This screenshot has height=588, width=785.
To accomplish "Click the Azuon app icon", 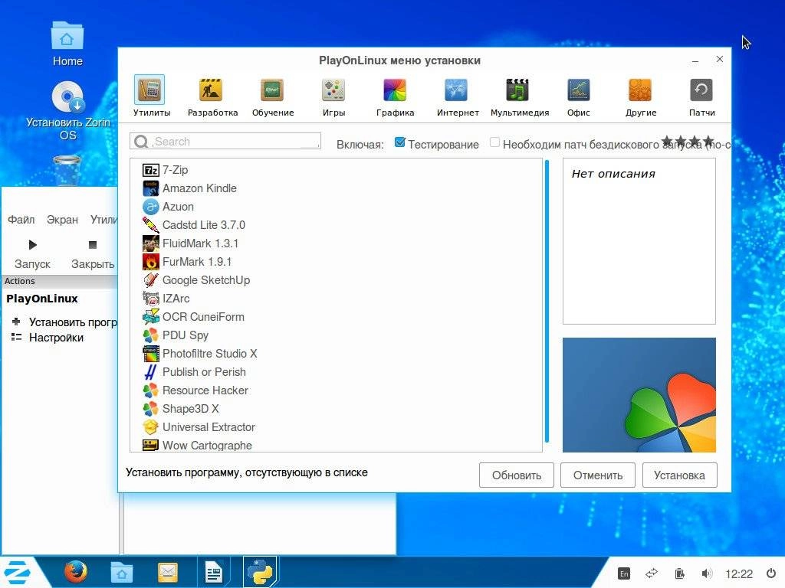I will pyautogui.click(x=151, y=207).
